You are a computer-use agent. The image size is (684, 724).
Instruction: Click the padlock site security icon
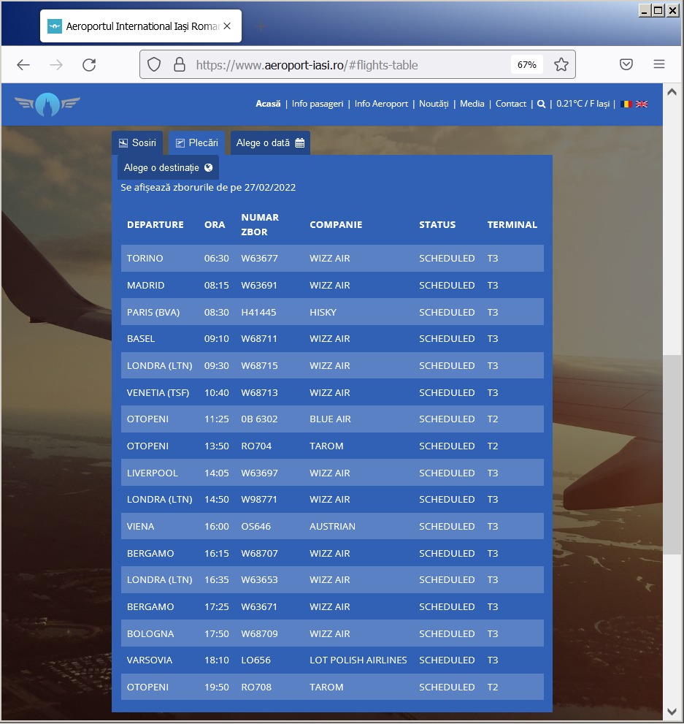coord(180,64)
